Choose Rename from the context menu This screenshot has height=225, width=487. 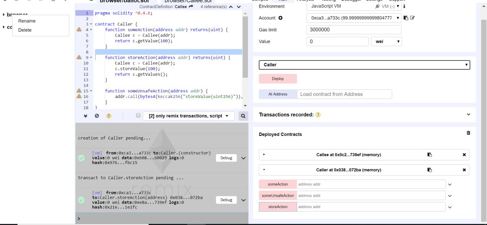[27, 21]
